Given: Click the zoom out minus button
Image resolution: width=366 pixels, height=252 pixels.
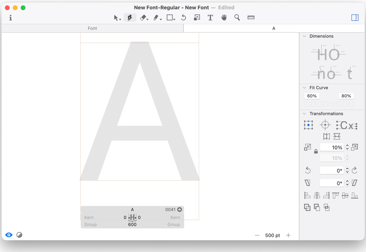Looking at the screenshot, I should [257, 235].
